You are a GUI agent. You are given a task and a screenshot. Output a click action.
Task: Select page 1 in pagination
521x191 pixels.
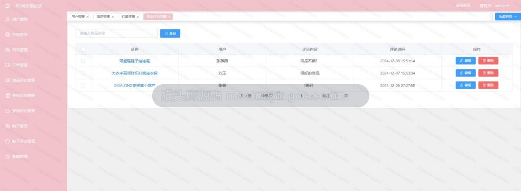pos(301,96)
